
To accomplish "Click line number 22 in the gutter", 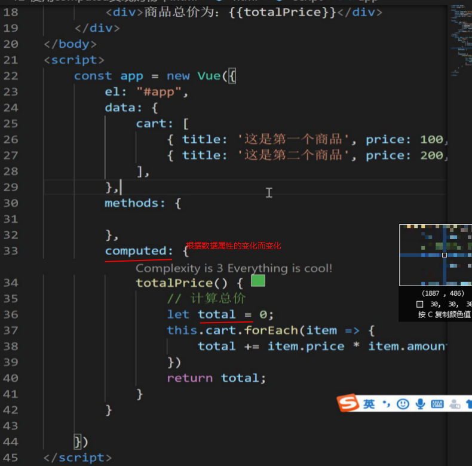I will click(x=11, y=76).
